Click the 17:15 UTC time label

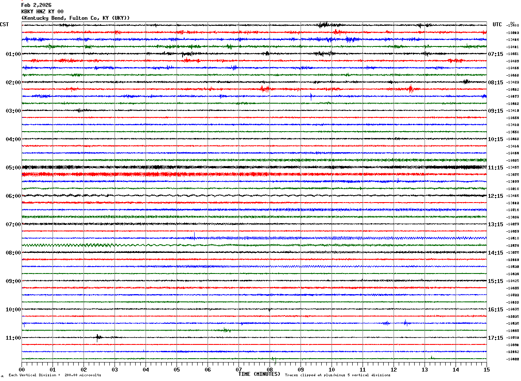click(495, 338)
